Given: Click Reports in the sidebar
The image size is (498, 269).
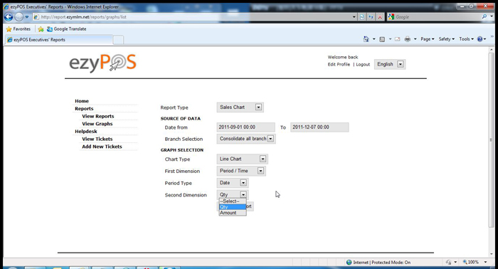Looking at the screenshot, I should (84, 109).
